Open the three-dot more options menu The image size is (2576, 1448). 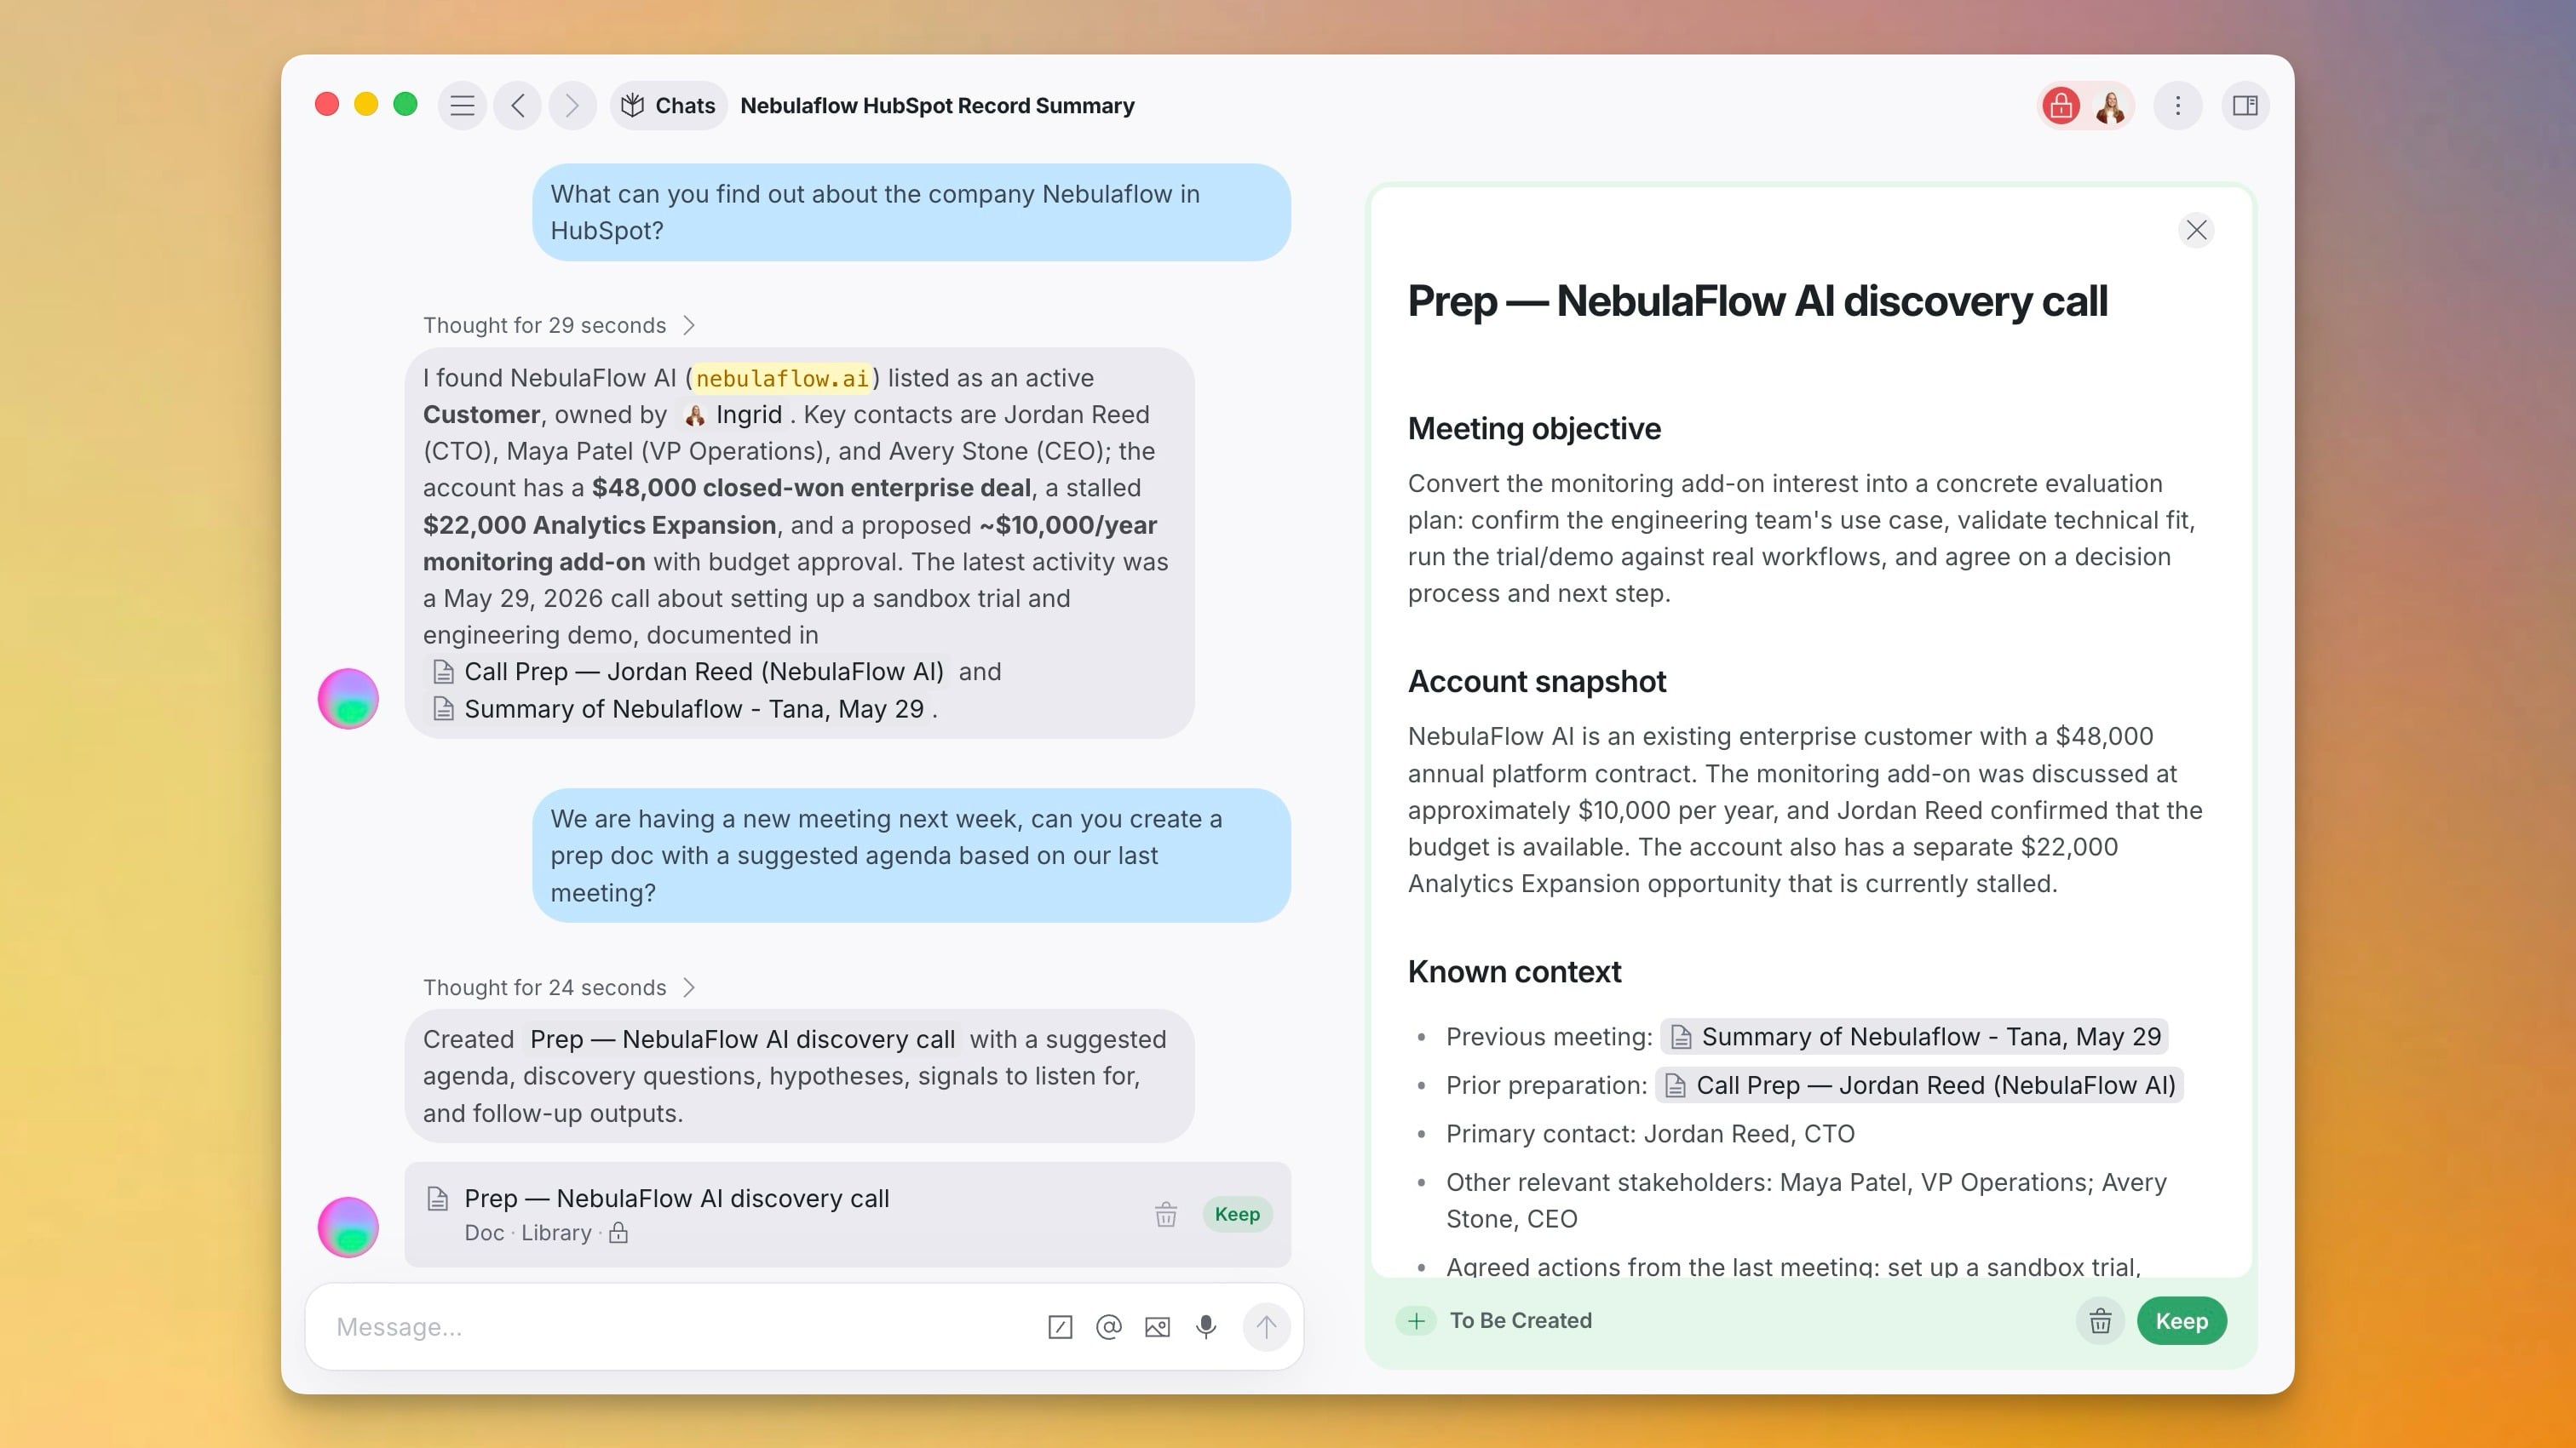tap(2178, 105)
